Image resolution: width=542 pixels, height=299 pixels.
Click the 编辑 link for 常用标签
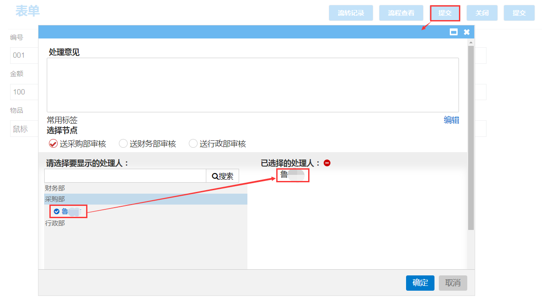pos(451,120)
